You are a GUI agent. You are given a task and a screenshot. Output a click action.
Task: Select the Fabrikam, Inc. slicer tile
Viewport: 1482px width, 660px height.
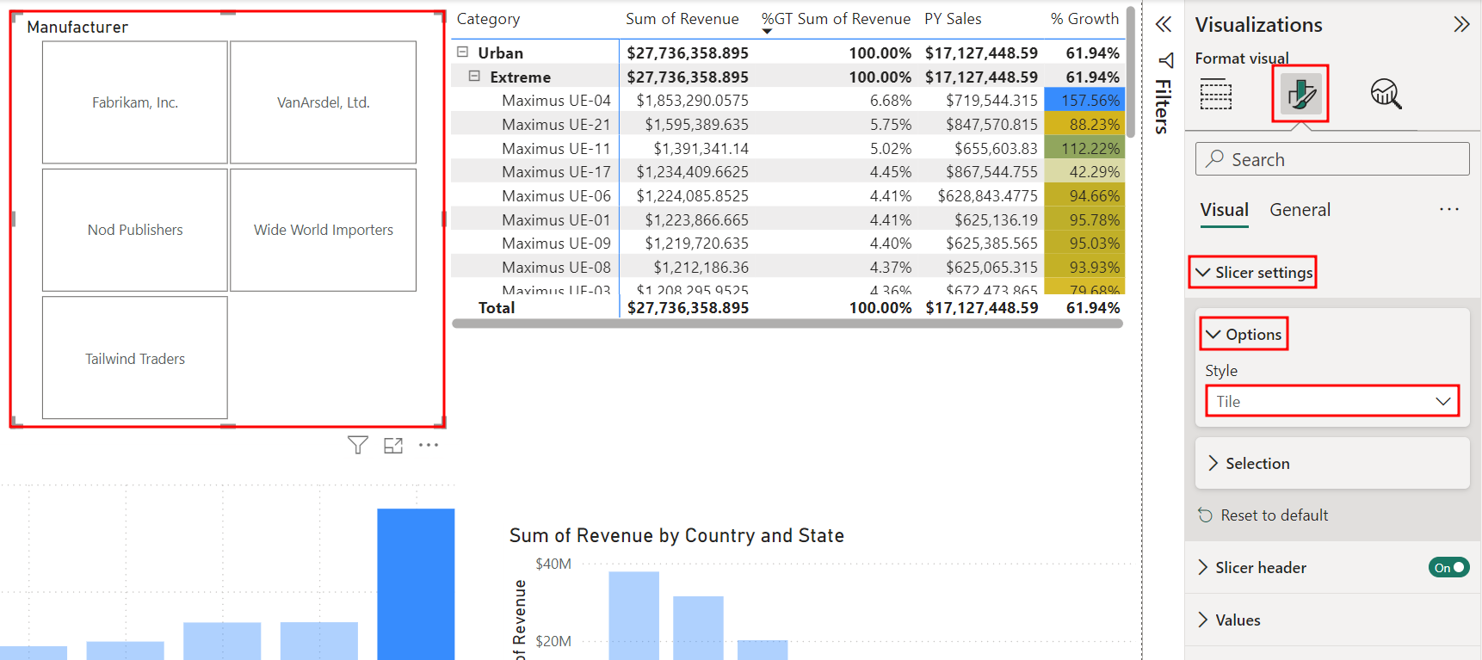coord(135,102)
